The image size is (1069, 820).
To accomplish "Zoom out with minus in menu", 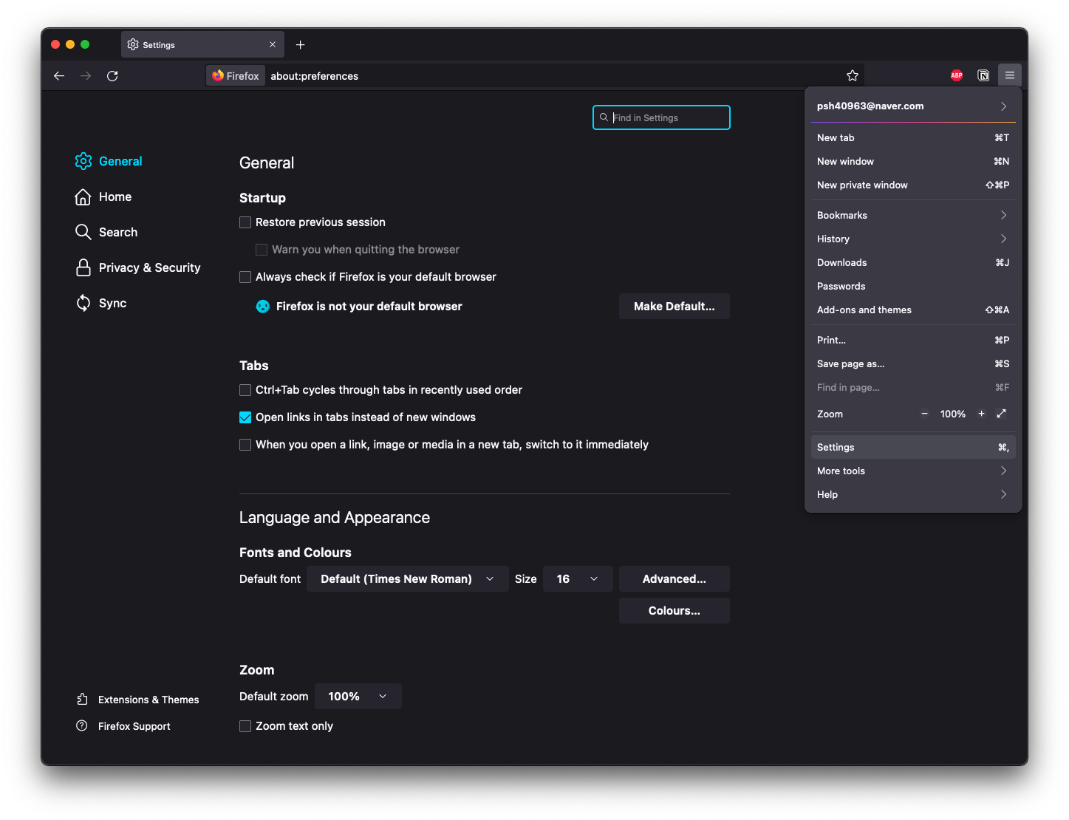I will click(x=924, y=414).
